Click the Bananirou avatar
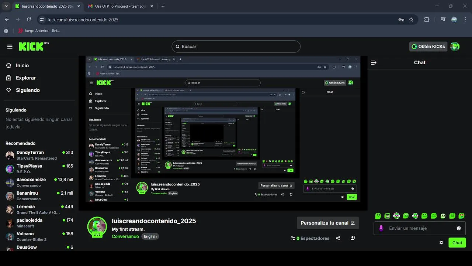This screenshot has width=472, height=266. [x=10, y=196]
